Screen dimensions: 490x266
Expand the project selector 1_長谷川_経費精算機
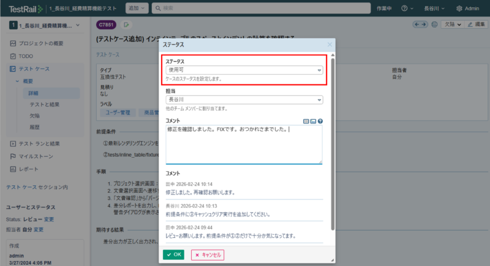(x=44, y=25)
